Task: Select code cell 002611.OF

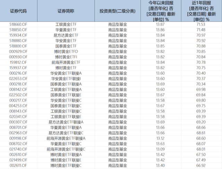Action: tap(18, 165)
